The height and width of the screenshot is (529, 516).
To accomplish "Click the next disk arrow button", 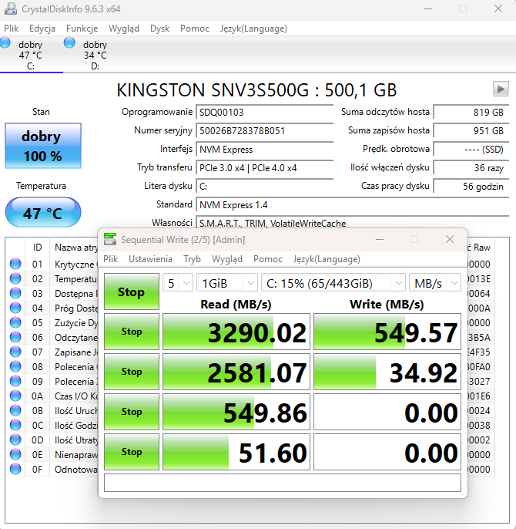I will pyautogui.click(x=500, y=89).
